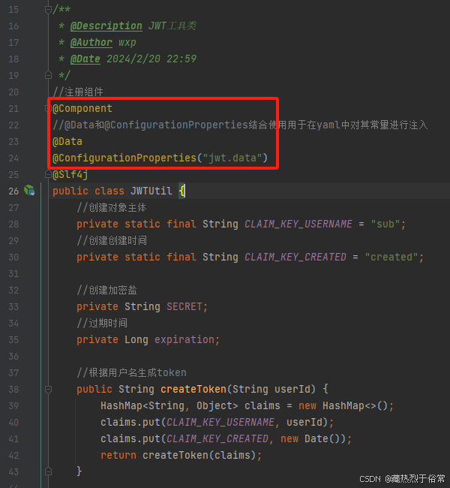The image size is (450, 488).
Task: Click the @Author Javadoc tag
Action: point(91,42)
